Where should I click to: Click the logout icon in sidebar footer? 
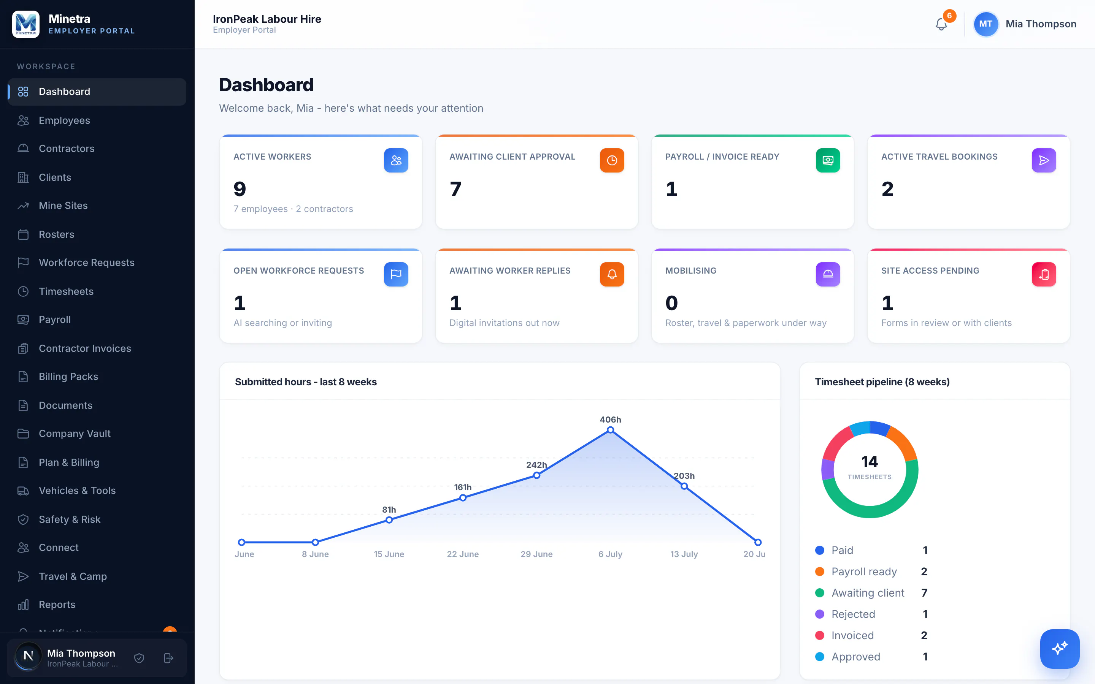(x=168, y=658)
